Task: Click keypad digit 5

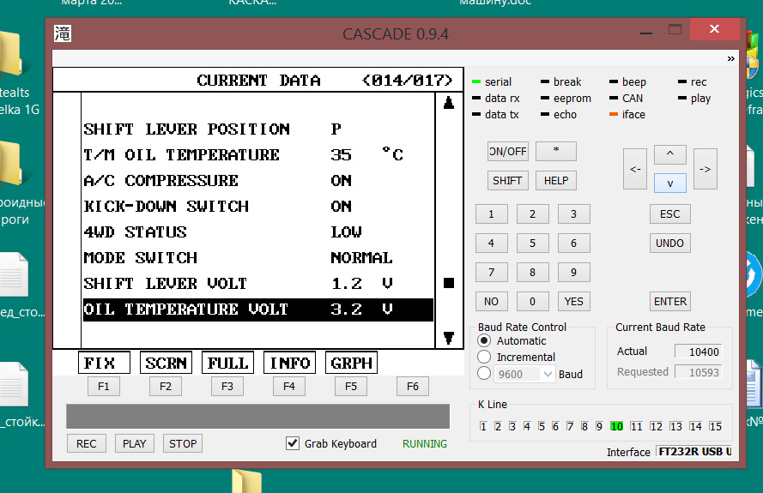Action: point(532,243)
